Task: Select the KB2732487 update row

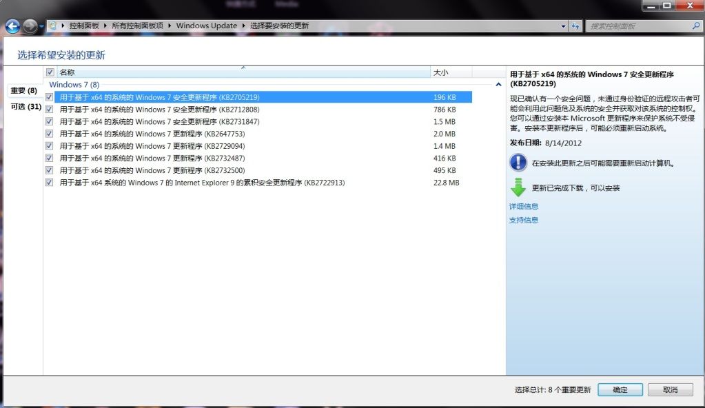Action: [x=263, y=158]
